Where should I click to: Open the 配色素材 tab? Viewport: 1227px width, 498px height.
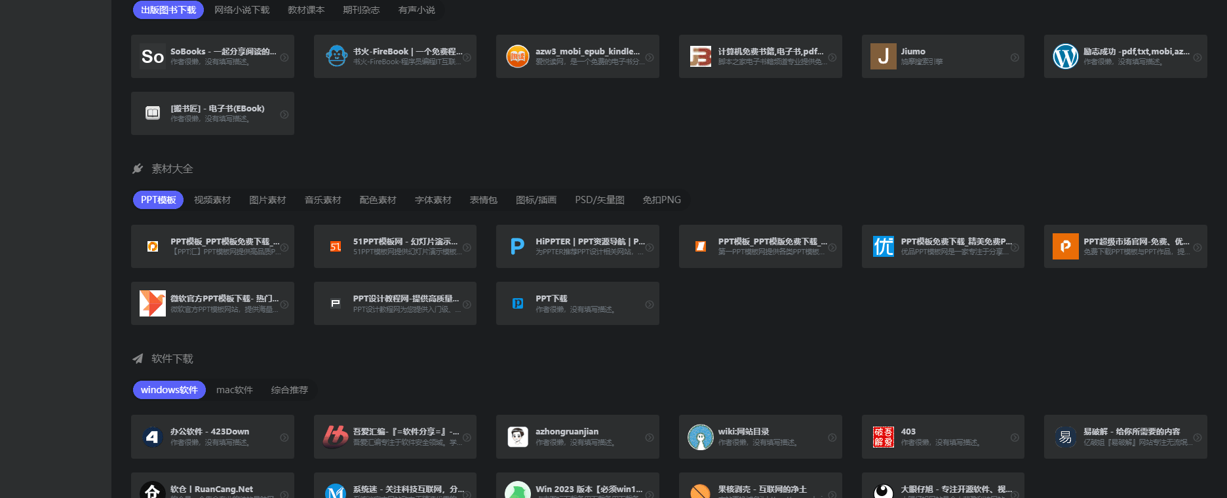pyautogui.click(x=378, y=200)
